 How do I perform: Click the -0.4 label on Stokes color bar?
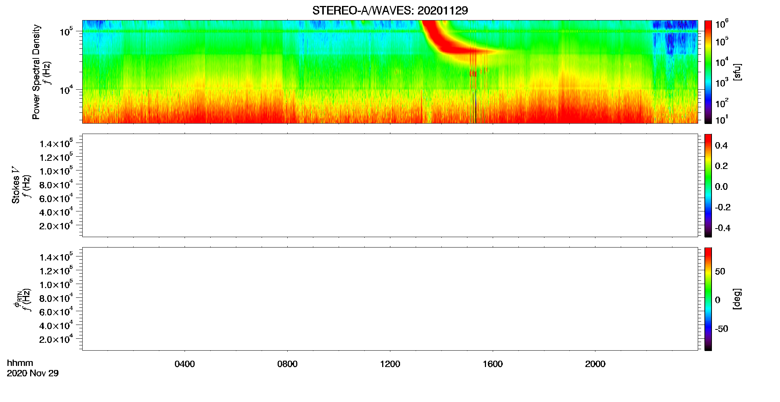coord(722,228)
